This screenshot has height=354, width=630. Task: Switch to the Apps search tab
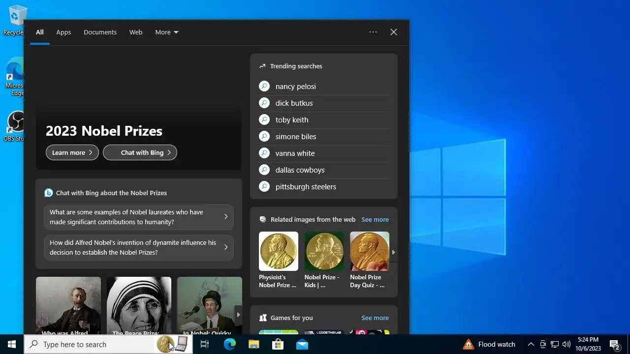(x=63, y=32)
